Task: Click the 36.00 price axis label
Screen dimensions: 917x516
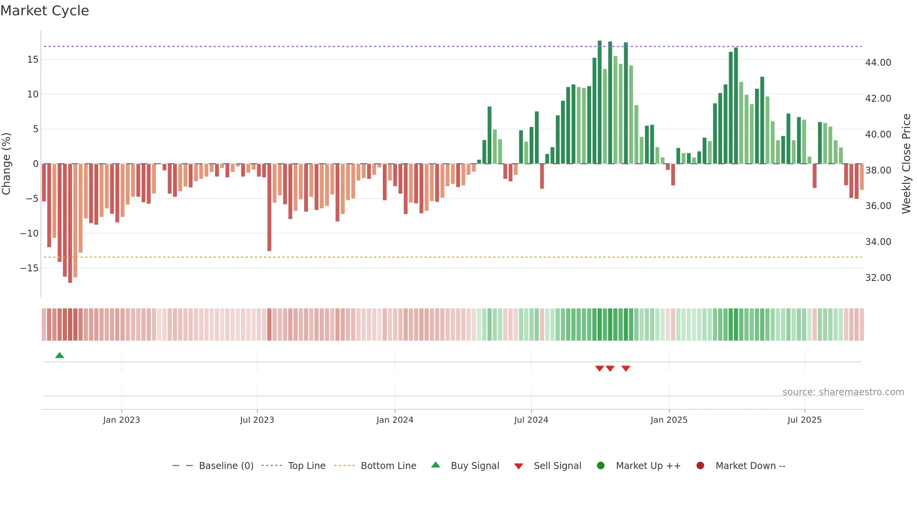Action: (x=878, y=206)
